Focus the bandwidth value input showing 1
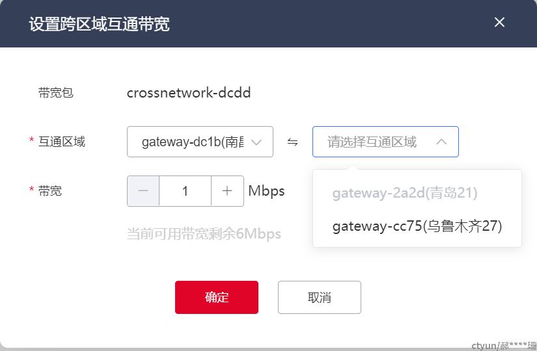The width and height of the screenshot is (537, 351). (185, 191)
